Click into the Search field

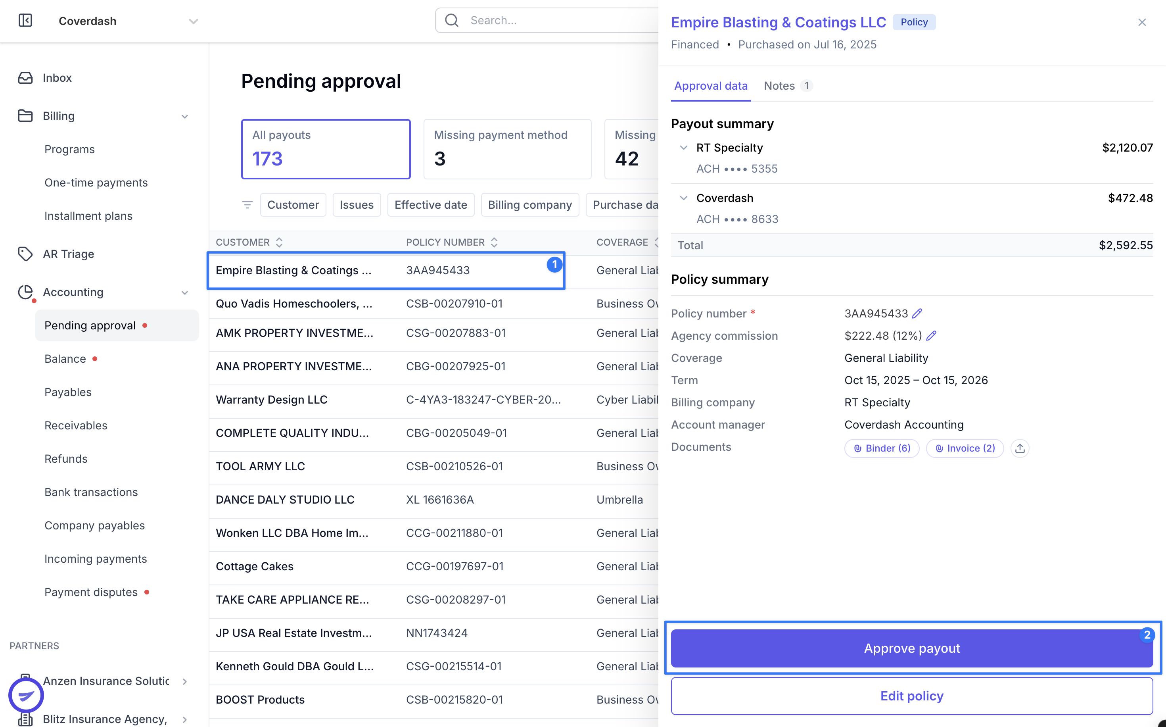click(x=548, y=20)
